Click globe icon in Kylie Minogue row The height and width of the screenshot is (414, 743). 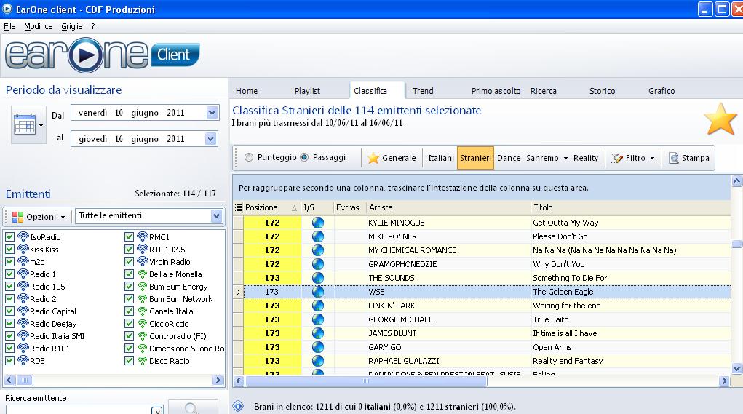[318, 223]
